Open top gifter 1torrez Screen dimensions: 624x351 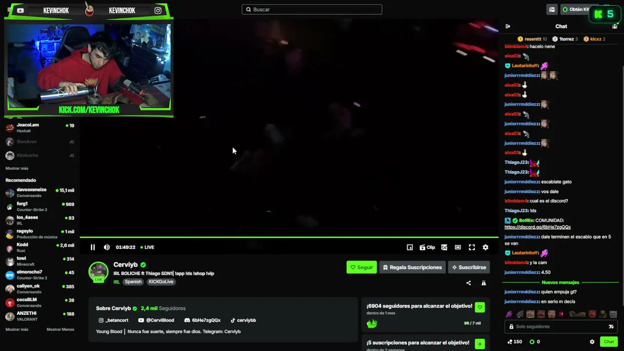click(565, 39)
